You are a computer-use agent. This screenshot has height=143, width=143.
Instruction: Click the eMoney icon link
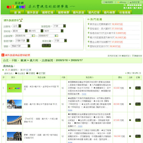122,2
